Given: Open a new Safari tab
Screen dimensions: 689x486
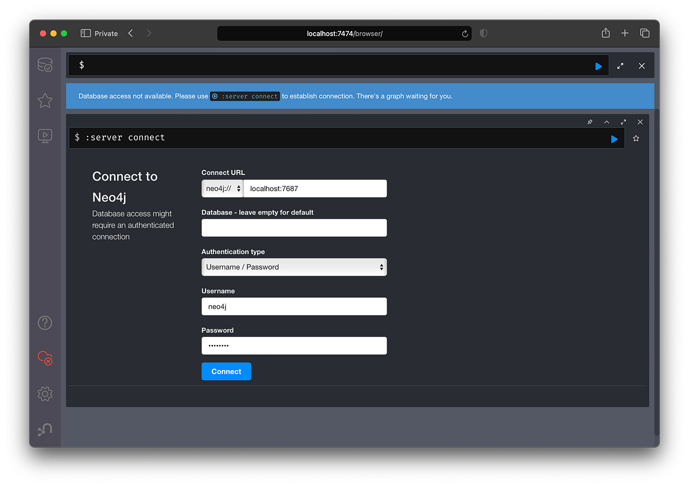Looking at the screenshot, I should [x=625, y=33].
